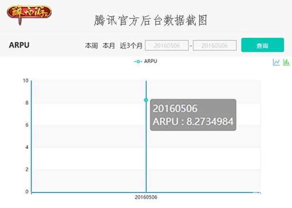Click the y-axis label 4

click(x=27, y=147)
